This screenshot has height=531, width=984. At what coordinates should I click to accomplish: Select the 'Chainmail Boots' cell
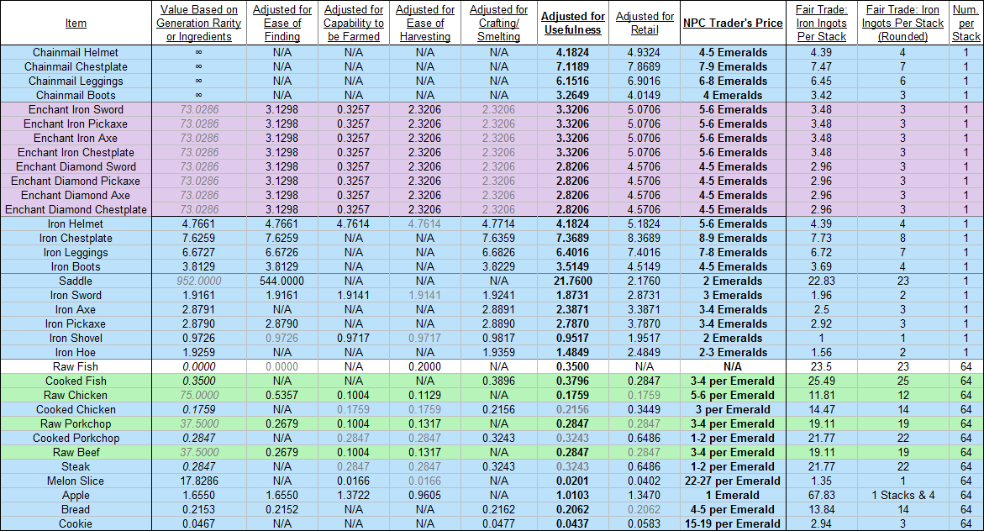(76, 96)
